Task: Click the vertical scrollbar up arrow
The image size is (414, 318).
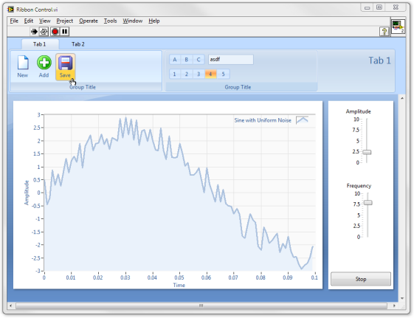Action: coord(402,98)
